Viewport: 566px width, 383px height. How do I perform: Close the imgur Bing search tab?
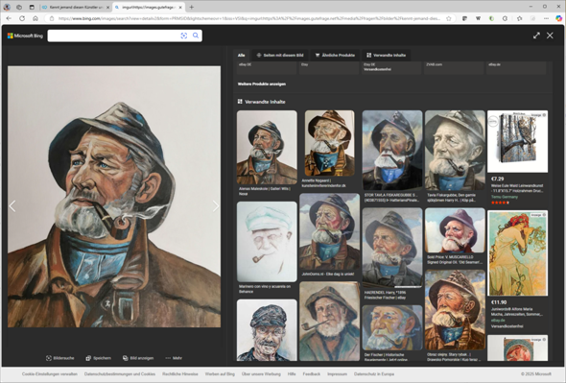click(x=180, y=8)
